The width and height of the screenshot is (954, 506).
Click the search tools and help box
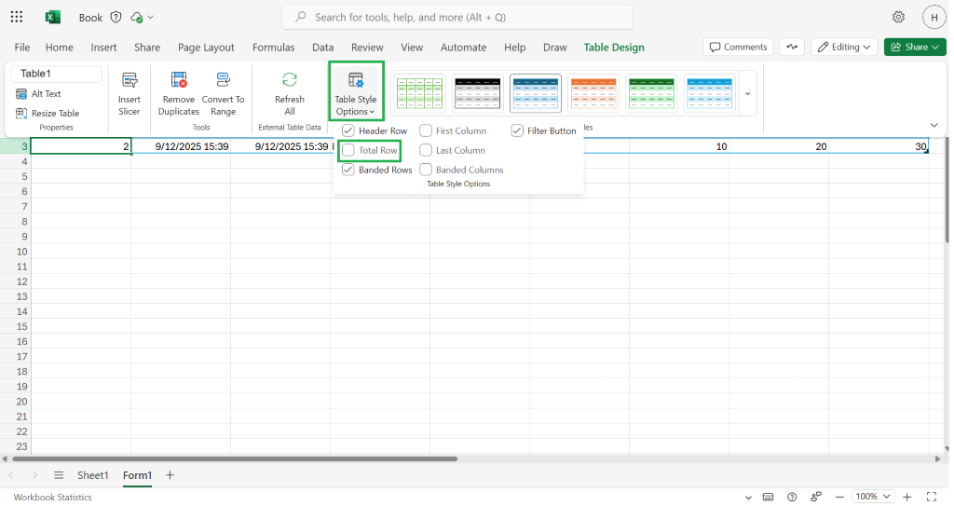[457, 17]
